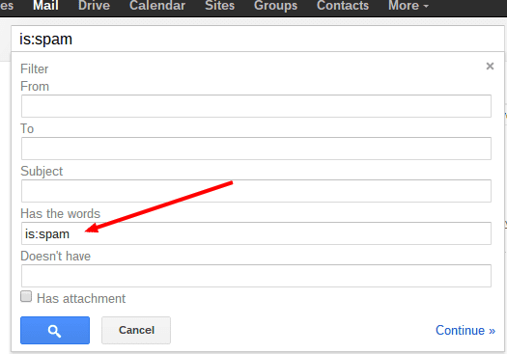Close the filter dialog with X

click(x=490, y=67)
